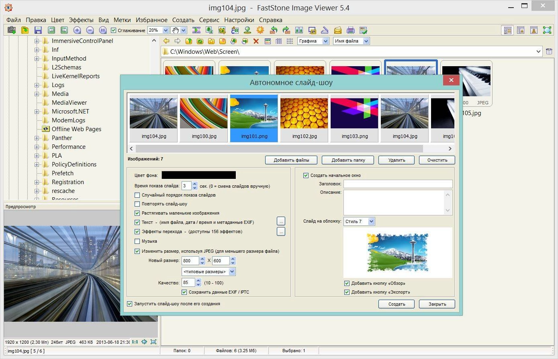
Task: Select img102.jpg thumbnail in slideshow list
Action: (x=304, y=118)
